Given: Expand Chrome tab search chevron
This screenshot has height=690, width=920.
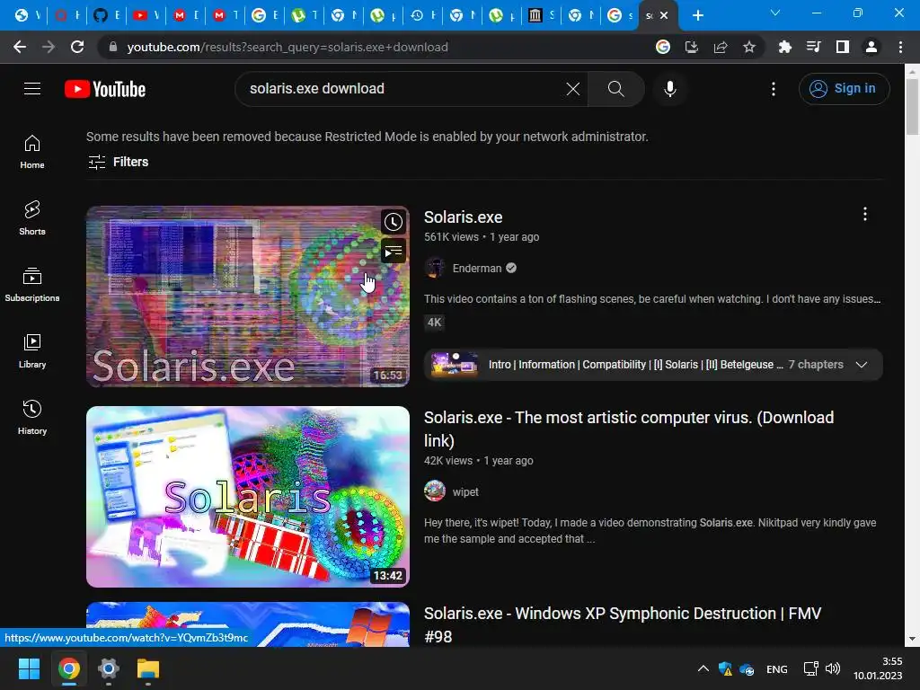Looking at the screenshot, I should tap(775, 13).
